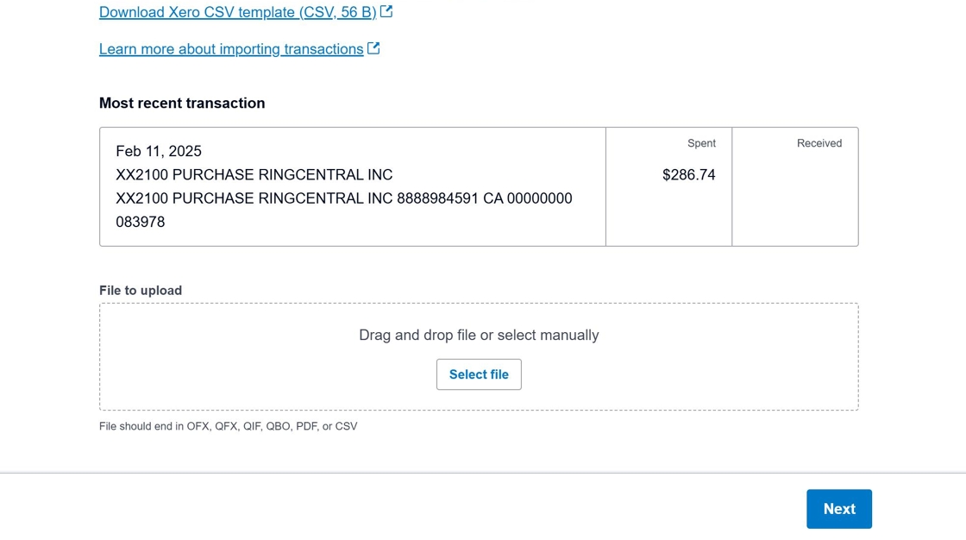Image resolution: width=966 pixels, height=540 pixels.
Task: Click the Most recent transaction heading
Action: tap(182, 103)
